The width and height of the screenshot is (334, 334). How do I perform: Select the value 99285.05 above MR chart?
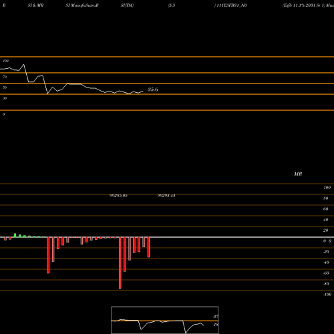tap(118, 196)
